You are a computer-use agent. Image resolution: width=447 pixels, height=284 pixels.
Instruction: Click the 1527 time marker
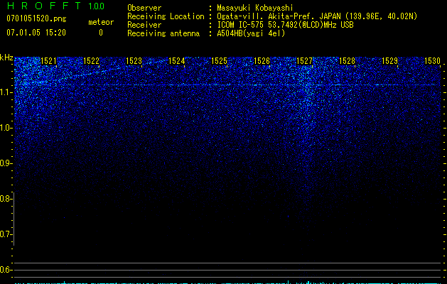[304, 61]
